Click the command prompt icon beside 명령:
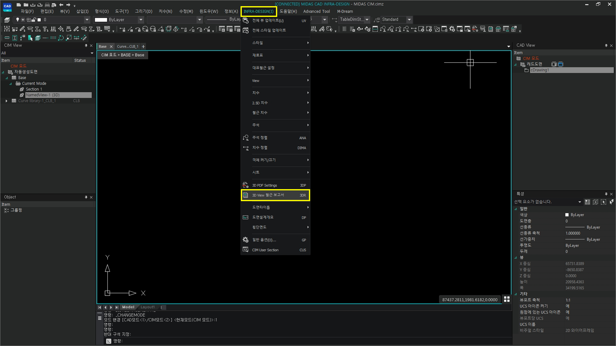 click(x=108, y=341)
